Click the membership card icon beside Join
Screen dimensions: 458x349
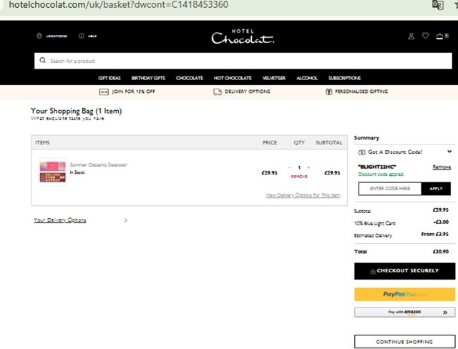point(104,92)
